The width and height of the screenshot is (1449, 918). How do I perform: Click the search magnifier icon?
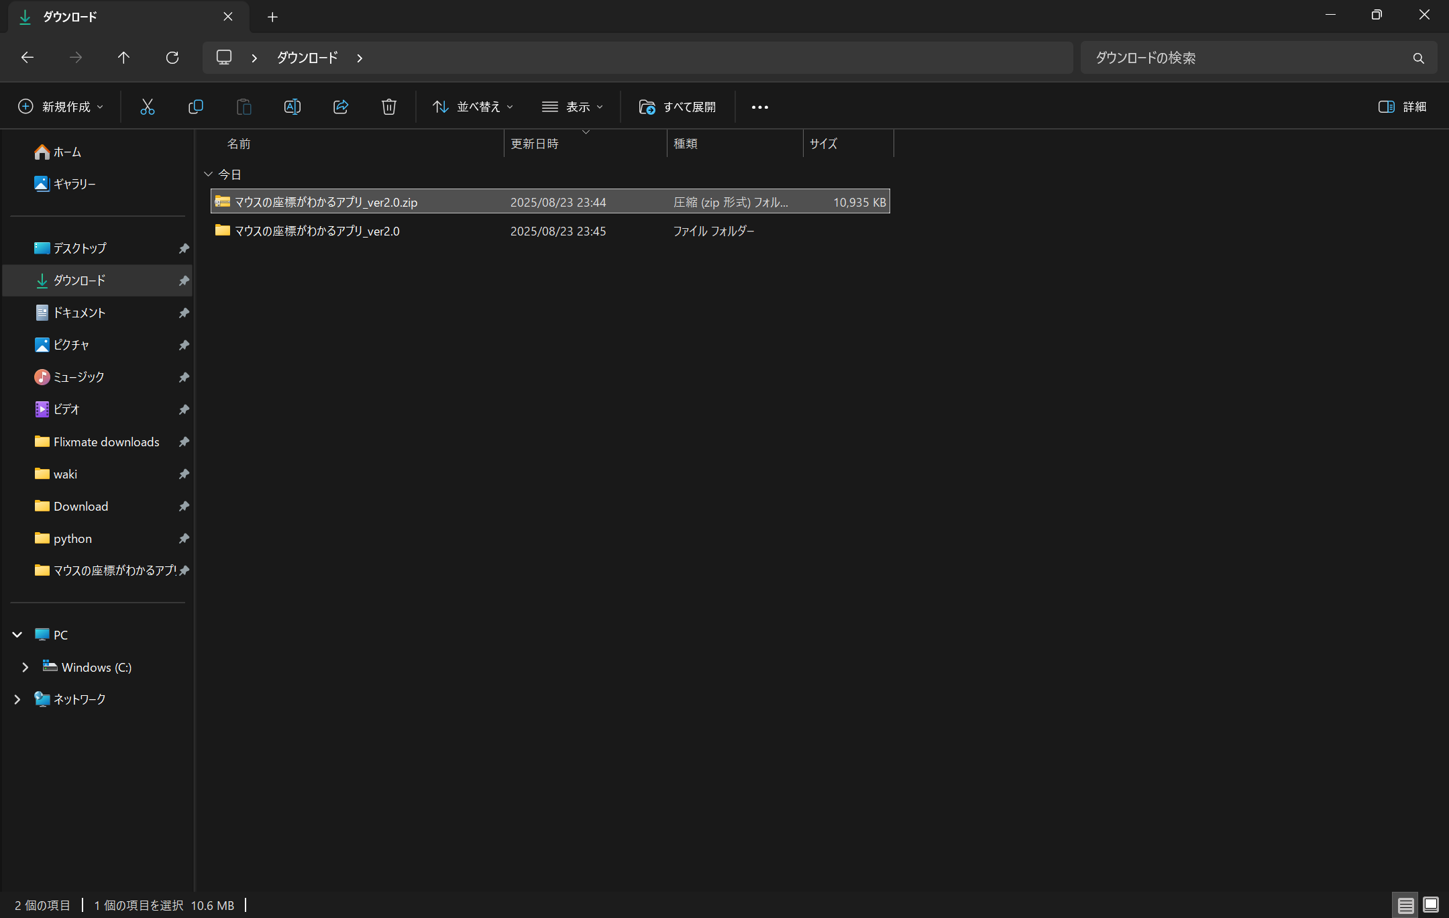pyautogui.click(x=1418, y=58)
